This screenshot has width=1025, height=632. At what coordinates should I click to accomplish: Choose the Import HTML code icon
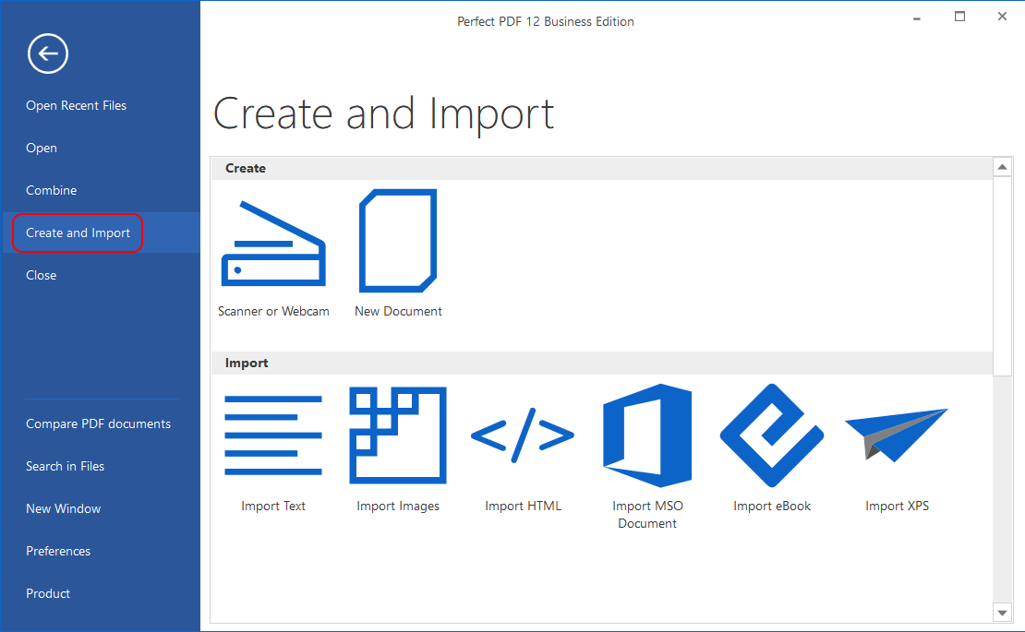pyautogui.click(x=523, y=435)
